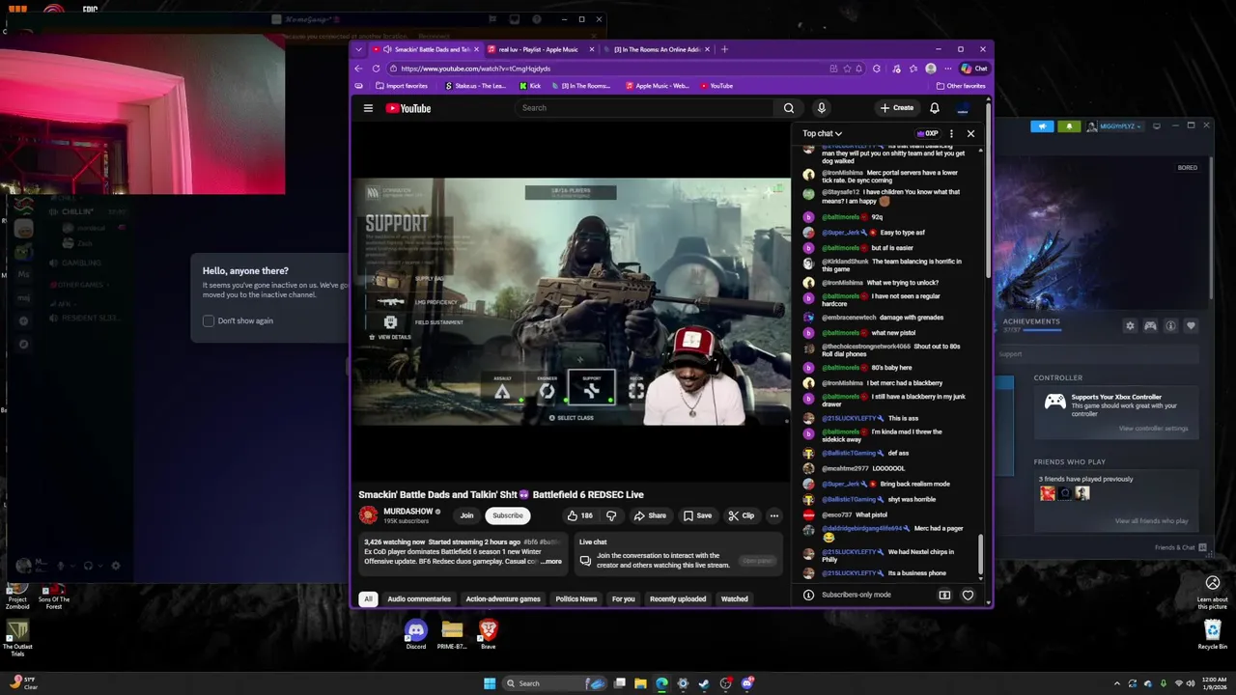This screenshot has width=1236, height=695.
Task: Save the video to a playlist
Action: click(x=697, y=515)
